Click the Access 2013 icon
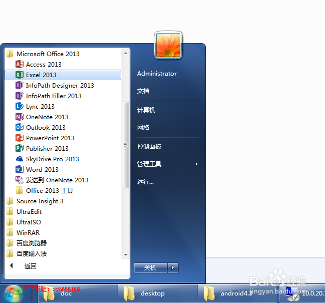 point(20,64)
